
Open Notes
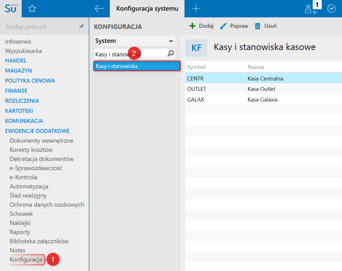click(x=17, y=251)
